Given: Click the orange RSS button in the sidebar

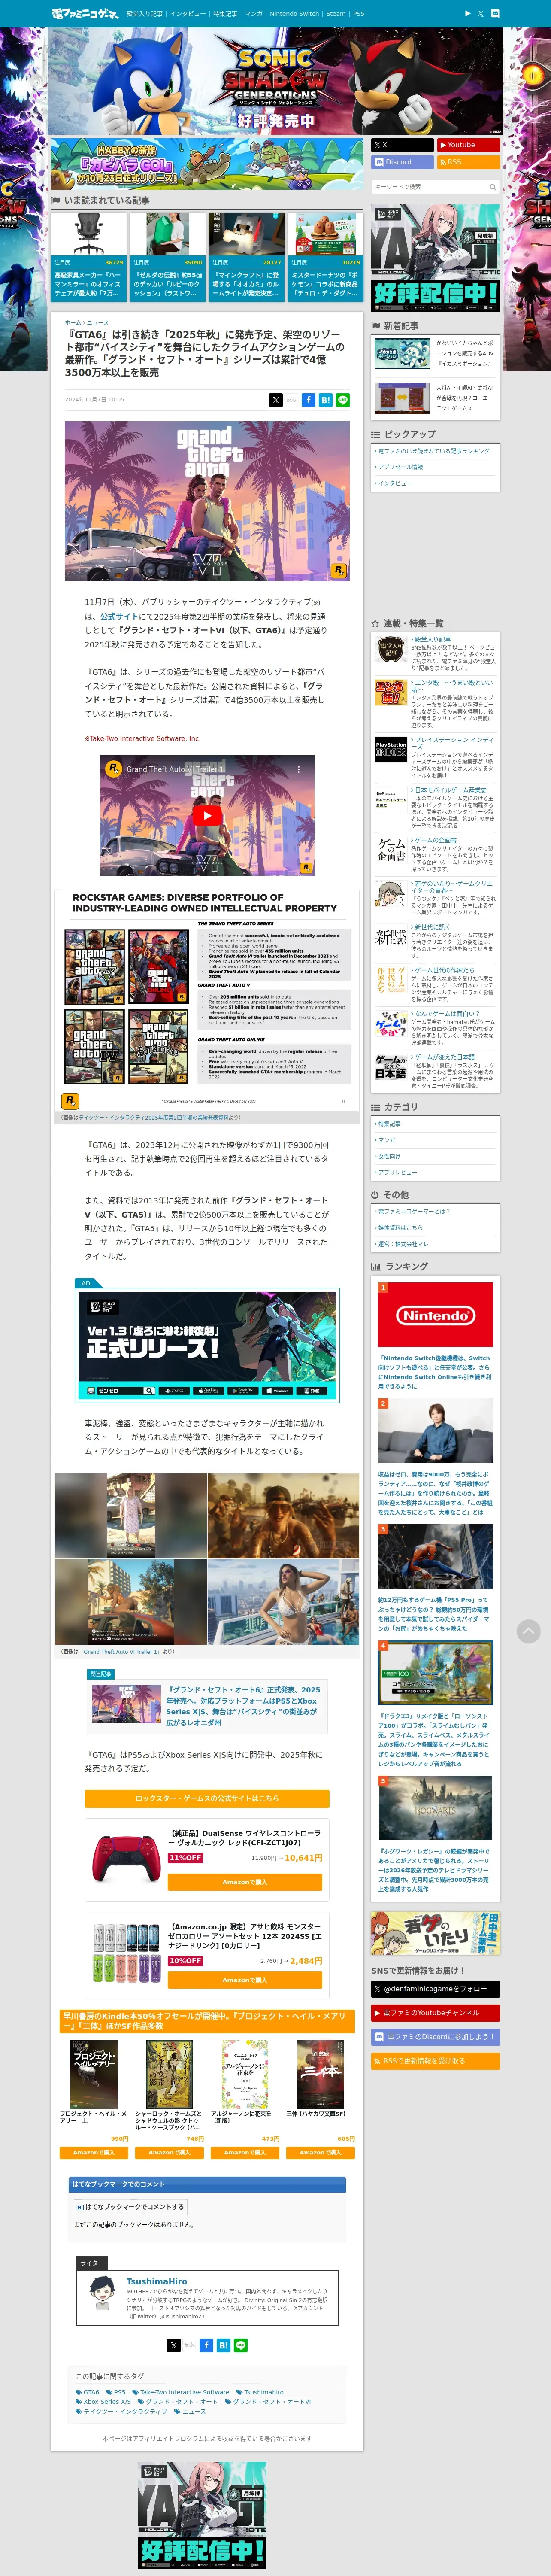Looking at the screenshot, I should pos(468,162).
